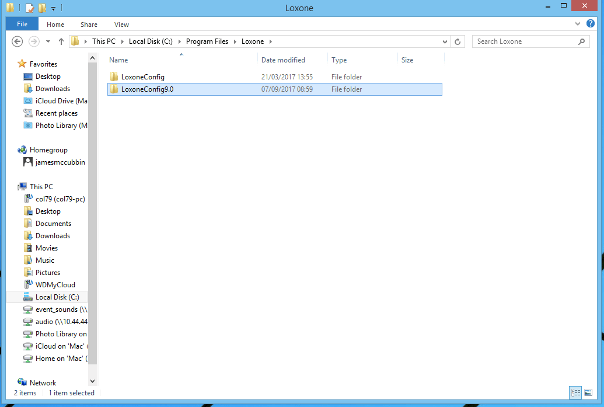Click WDMyCloud device icon in sidebar
The width and height of the screenshot is (604, 407).
click(x=28, y=285)
